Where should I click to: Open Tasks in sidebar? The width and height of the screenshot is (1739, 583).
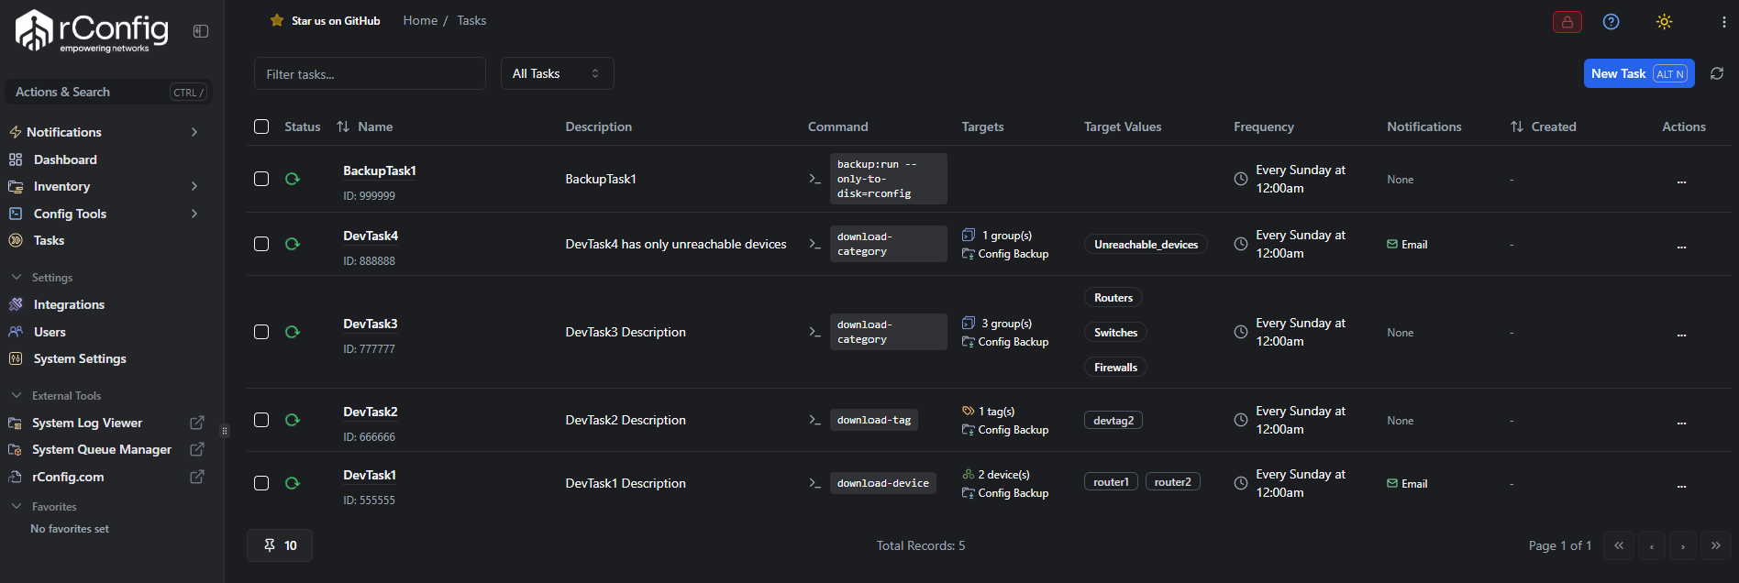pos(49,240)
